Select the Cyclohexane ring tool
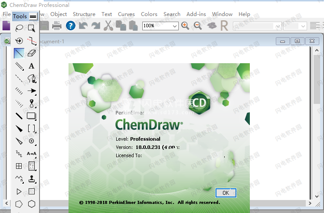Screen dimensions: 324x213 31,204
